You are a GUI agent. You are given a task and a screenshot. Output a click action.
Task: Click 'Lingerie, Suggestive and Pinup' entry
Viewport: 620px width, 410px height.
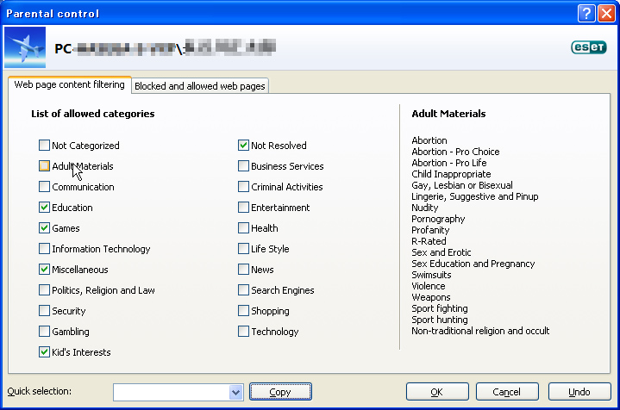point(475,196)
